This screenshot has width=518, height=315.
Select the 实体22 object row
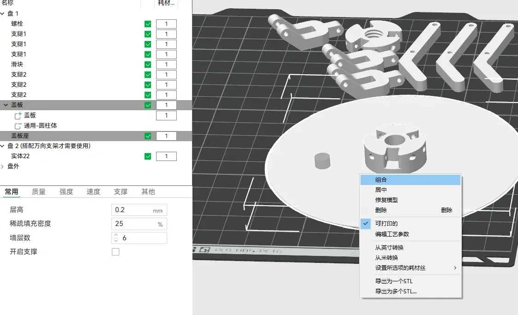pos(96,156)
